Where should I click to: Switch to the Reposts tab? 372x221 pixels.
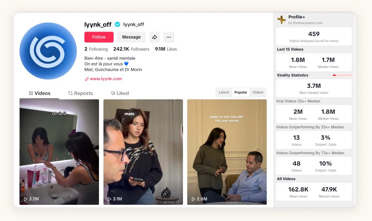[x=80, y=93]
